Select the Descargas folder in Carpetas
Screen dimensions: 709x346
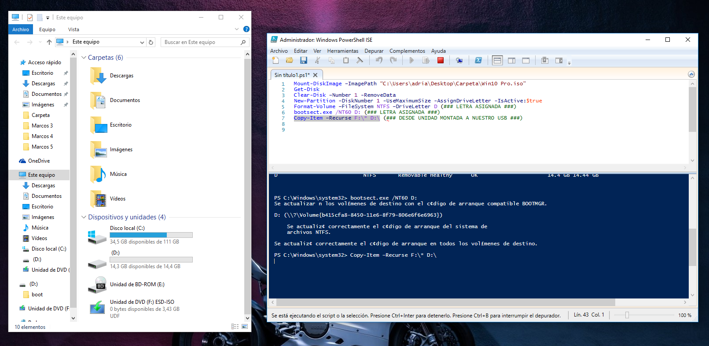coord(112,76)
